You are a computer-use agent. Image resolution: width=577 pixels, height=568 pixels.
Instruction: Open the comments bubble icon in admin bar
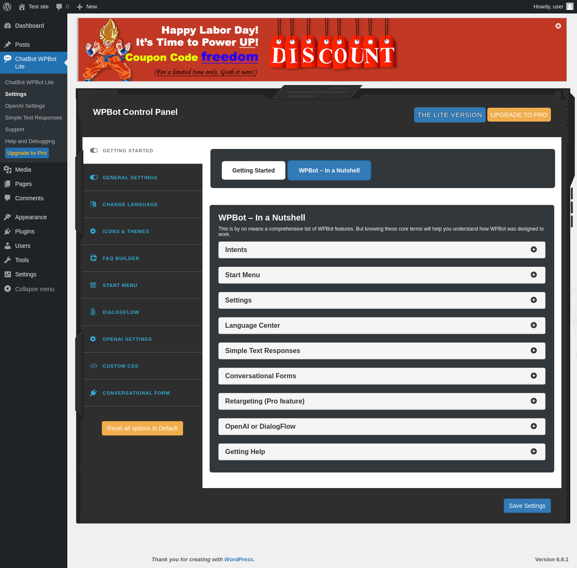click(x=59, y=7)
